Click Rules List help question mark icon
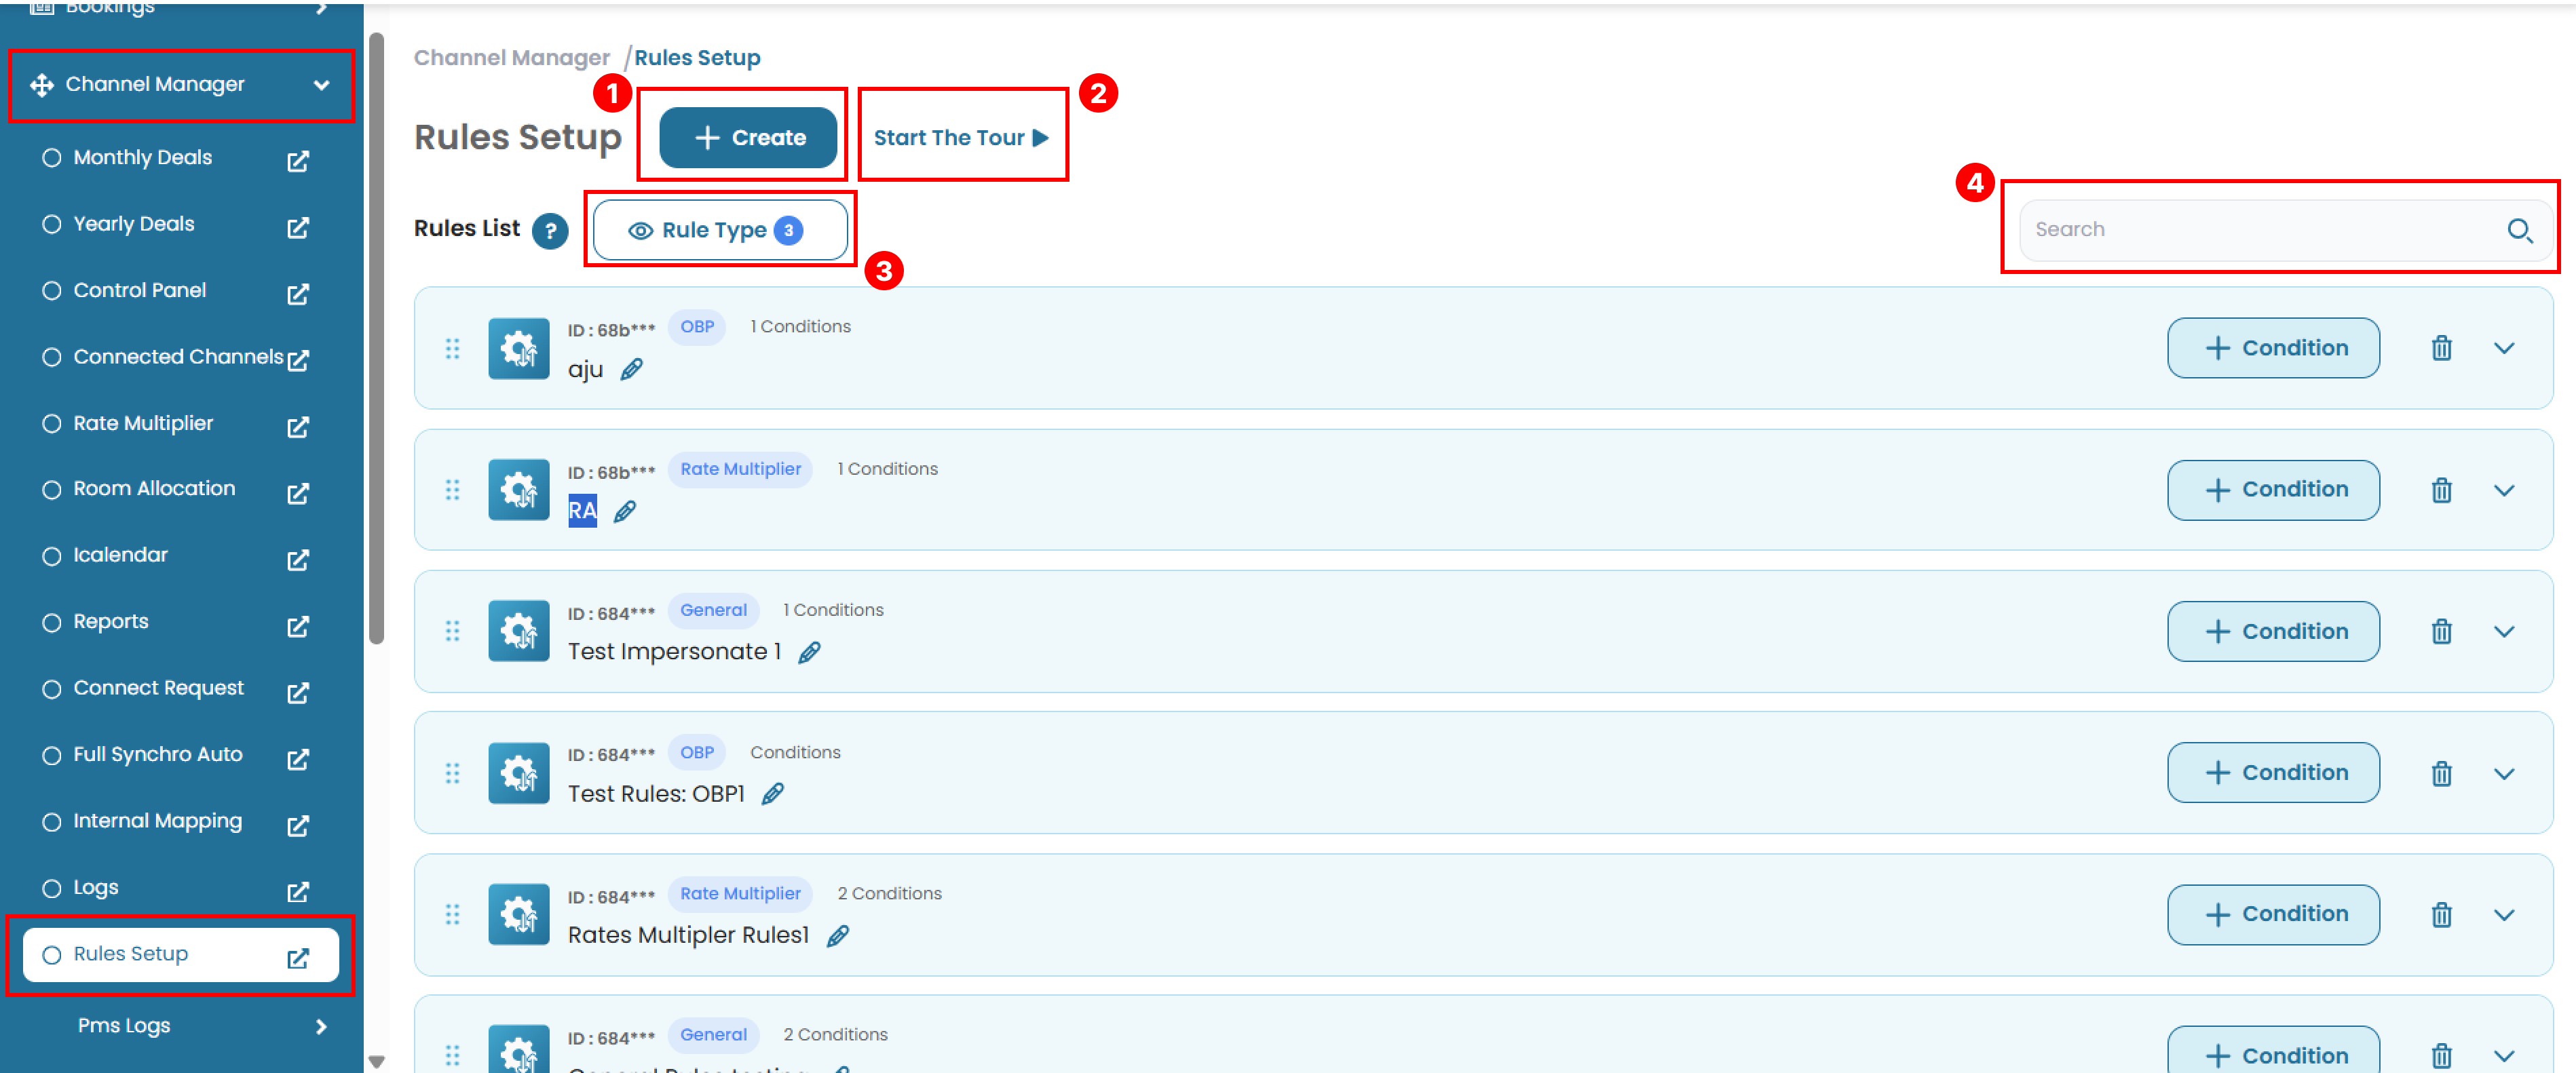The image size is (2576, 1073). tap(550, 231)
